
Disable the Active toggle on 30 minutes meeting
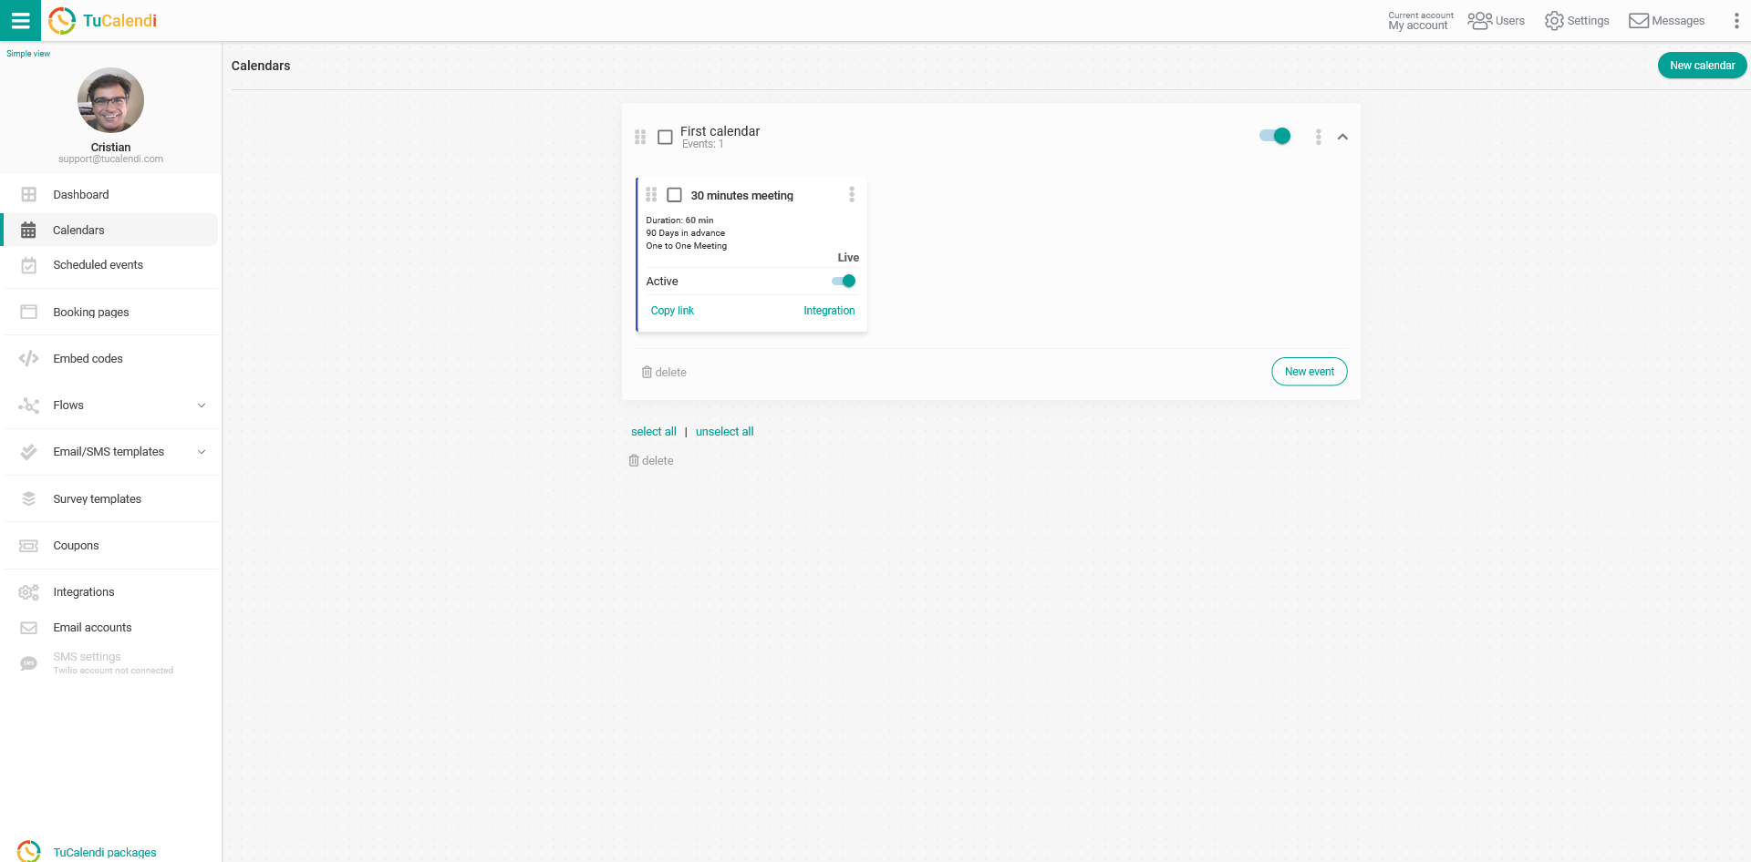click(x=844, y=281)
